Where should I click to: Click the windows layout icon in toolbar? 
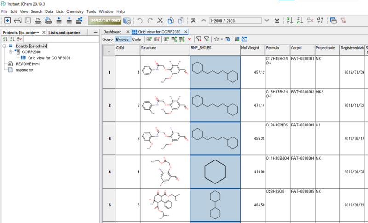[333, 21]
